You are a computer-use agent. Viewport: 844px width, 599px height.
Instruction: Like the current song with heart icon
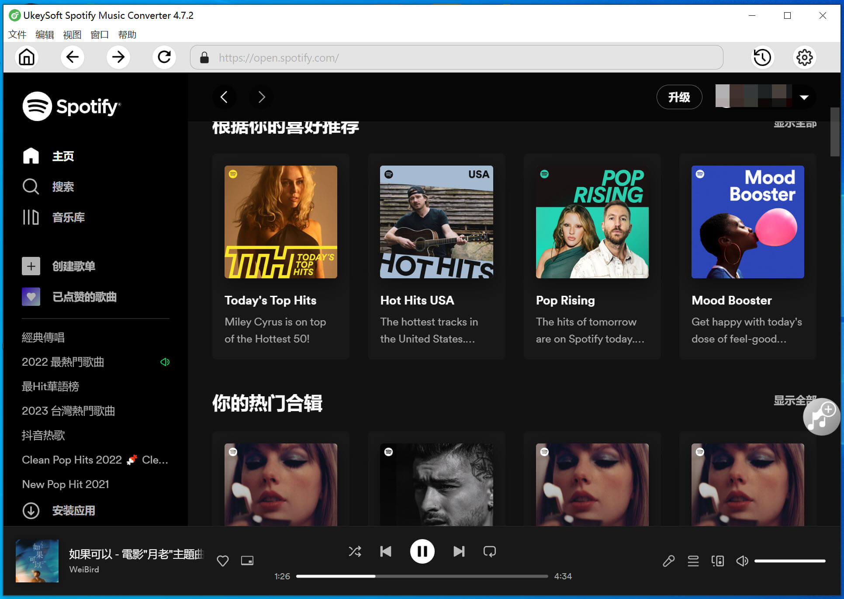pyautogui.click(x=223, y=561)
